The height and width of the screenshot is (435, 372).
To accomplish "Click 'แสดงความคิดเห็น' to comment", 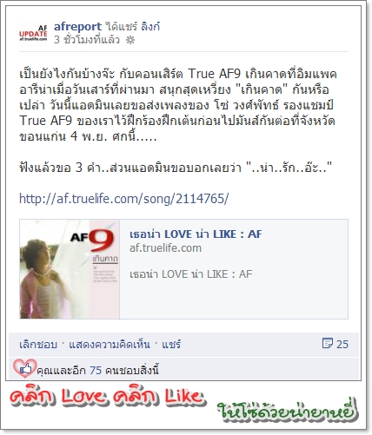I will click(110, 345).
